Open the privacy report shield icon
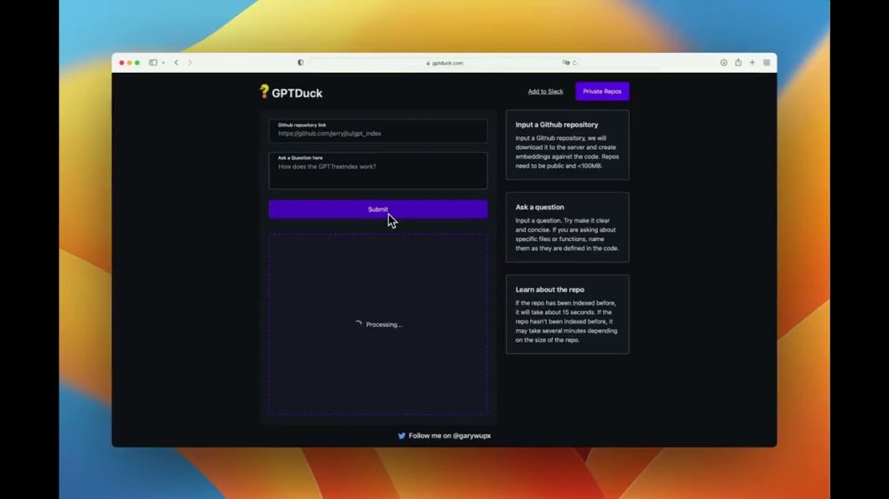Viewport: 889px width, 499px height. click(x=300, y=63)
